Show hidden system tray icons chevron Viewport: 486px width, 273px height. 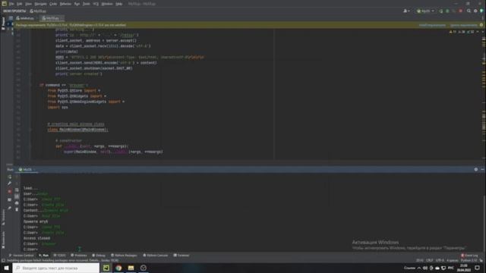click(419, 268)
